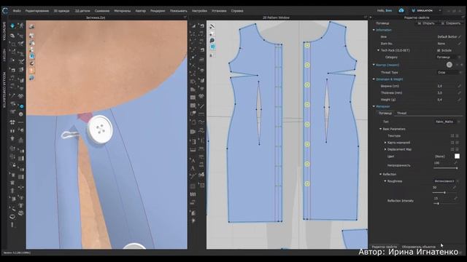Open the Сшивание menu

tap(102, 11)
